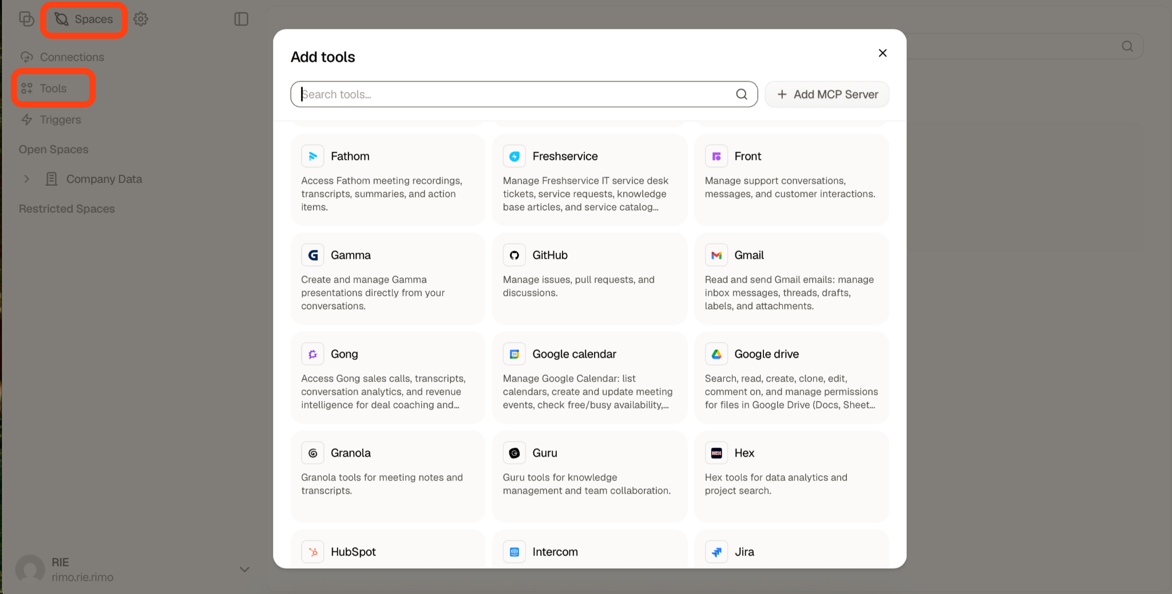The height and width of the screenshot is (594, 1172).
Task: Click the Granola tool name
Action: point(351,453)
